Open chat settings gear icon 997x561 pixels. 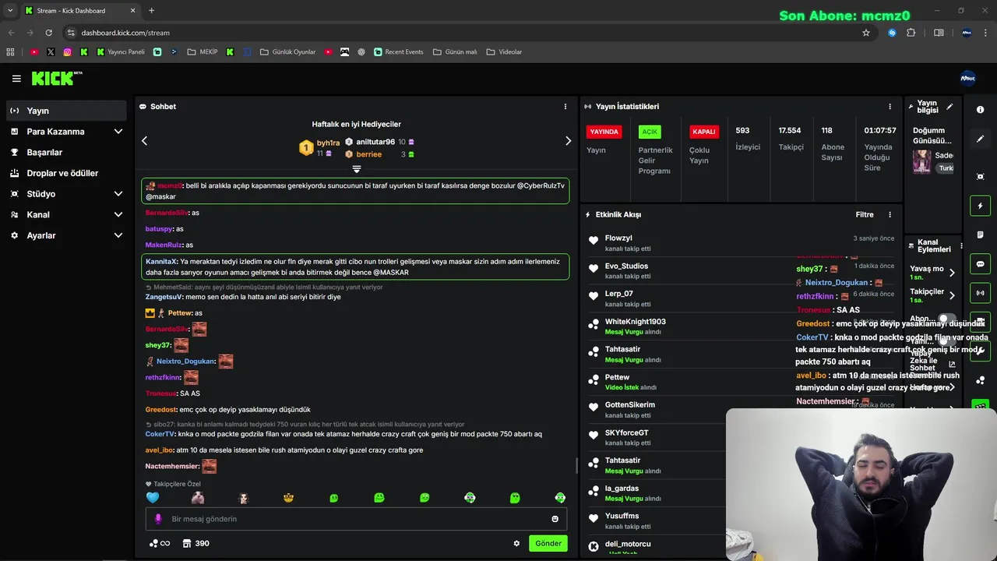tap(516, 544)
